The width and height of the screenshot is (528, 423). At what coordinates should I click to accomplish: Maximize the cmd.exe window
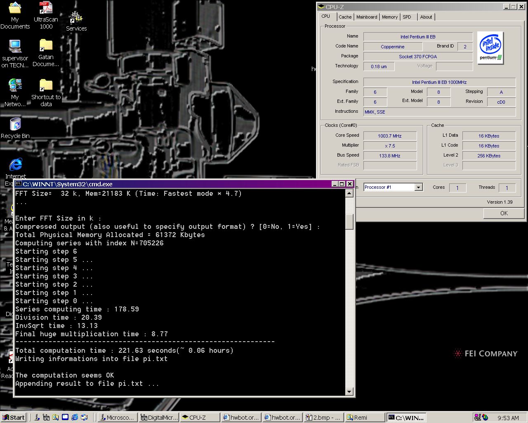[342, 184]
